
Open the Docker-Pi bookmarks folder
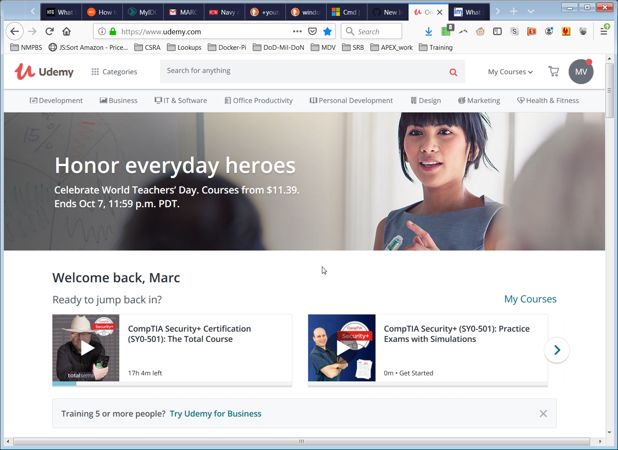click(x=227, y=47)
